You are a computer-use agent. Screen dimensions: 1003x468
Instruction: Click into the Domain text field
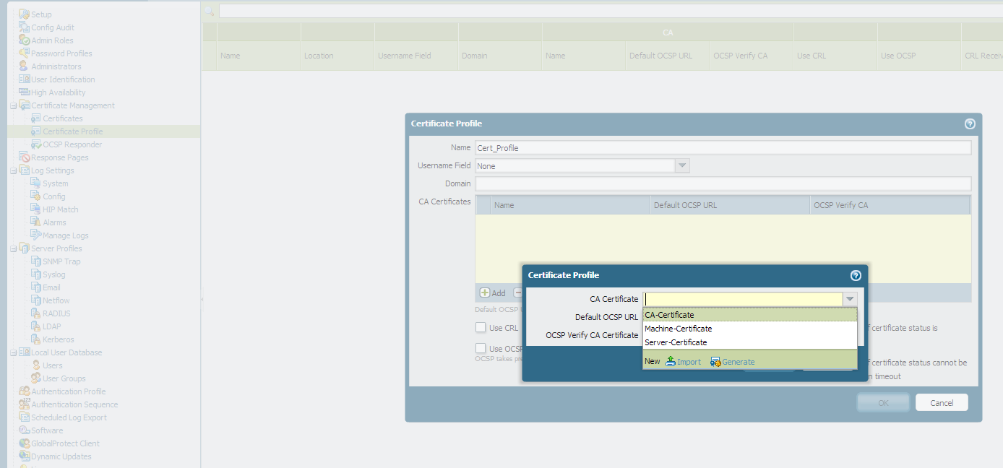[x=723, y=184]
